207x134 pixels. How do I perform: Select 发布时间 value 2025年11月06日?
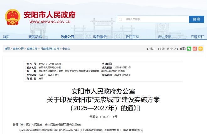tap(123, 75)
